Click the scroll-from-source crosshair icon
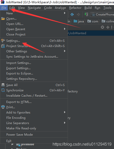 (x=102, y=27)
